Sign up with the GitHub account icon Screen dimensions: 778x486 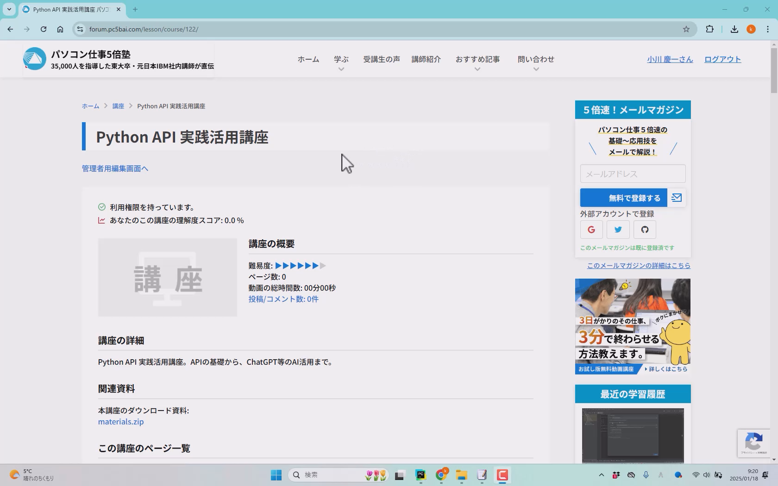click(x=645, y=230)
